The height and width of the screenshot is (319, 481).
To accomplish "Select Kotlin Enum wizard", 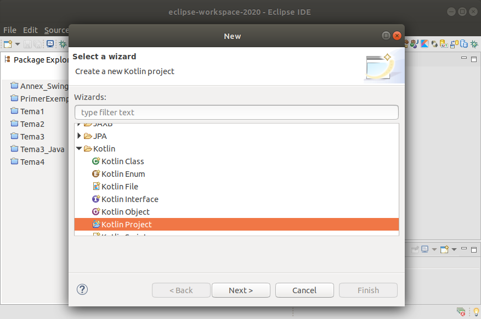I will (236, 174).
